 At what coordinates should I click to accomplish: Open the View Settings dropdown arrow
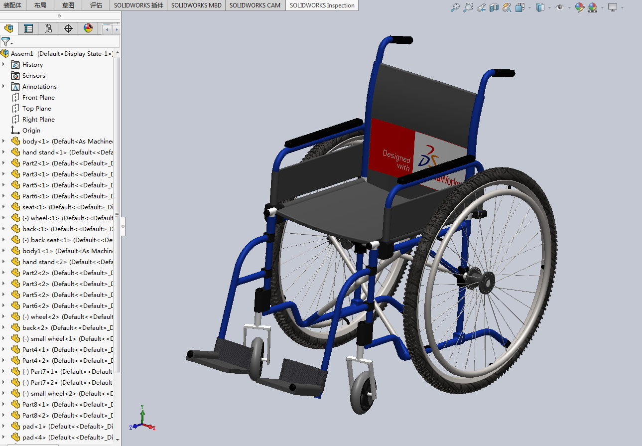coord(622,7)
